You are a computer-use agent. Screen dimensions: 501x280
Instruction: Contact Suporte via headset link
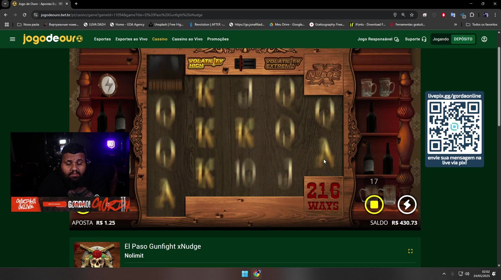coord(416,39)
